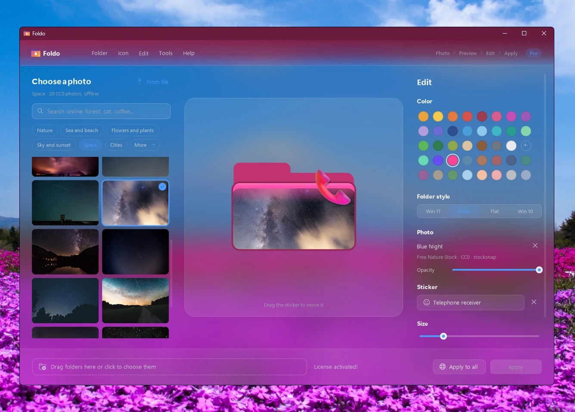
Task: Select the selected Milky Way photo thumbnail
Action: tap(135, 203)
